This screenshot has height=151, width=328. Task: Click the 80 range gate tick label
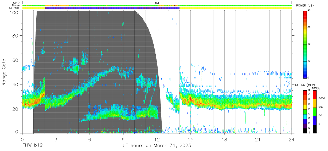click(15, 36)
